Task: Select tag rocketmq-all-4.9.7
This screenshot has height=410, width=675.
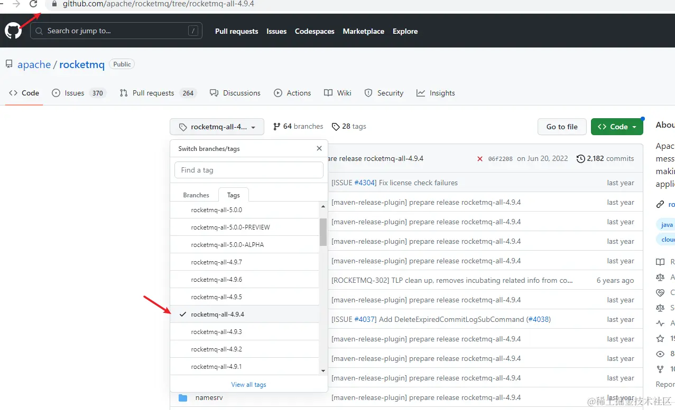Action: (245, 262)
